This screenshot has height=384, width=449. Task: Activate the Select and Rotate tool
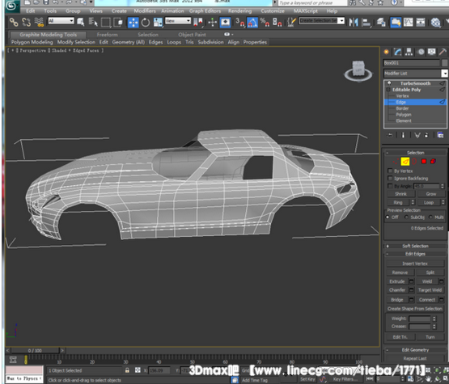146,23
